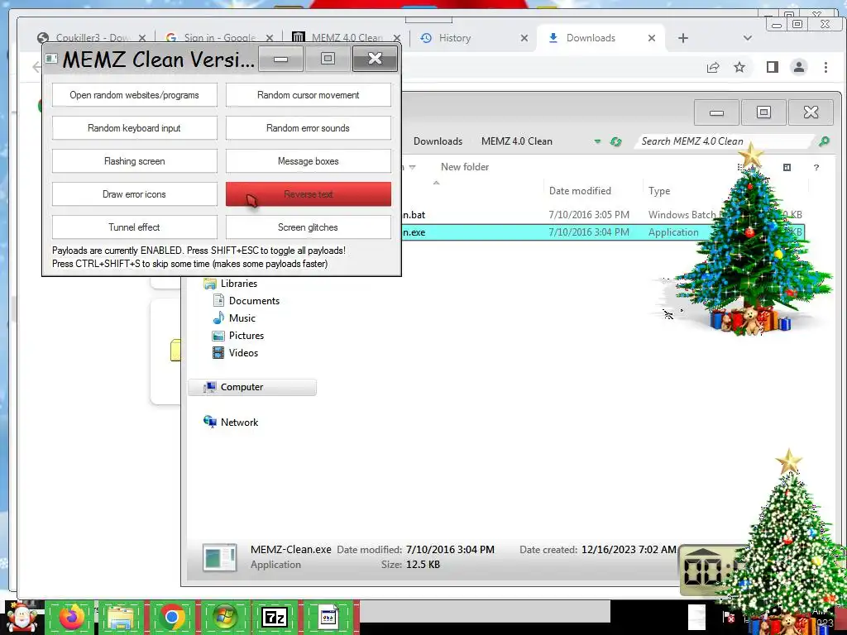The height and width of the screenshot is (635, 847).
Task: Click MEMZ 4.0 Clean in the Explorer breadcrumb
Action: tap(516, 141)
